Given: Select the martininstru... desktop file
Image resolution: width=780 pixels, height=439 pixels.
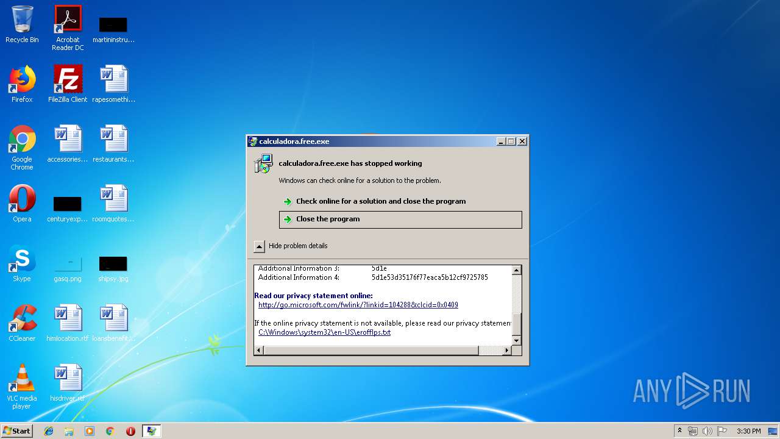Looking at the screenshot, I should [x=113, y=29].
